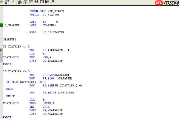Click the operand 'R0,#IDATALEN - 1'

pos(56,50)
